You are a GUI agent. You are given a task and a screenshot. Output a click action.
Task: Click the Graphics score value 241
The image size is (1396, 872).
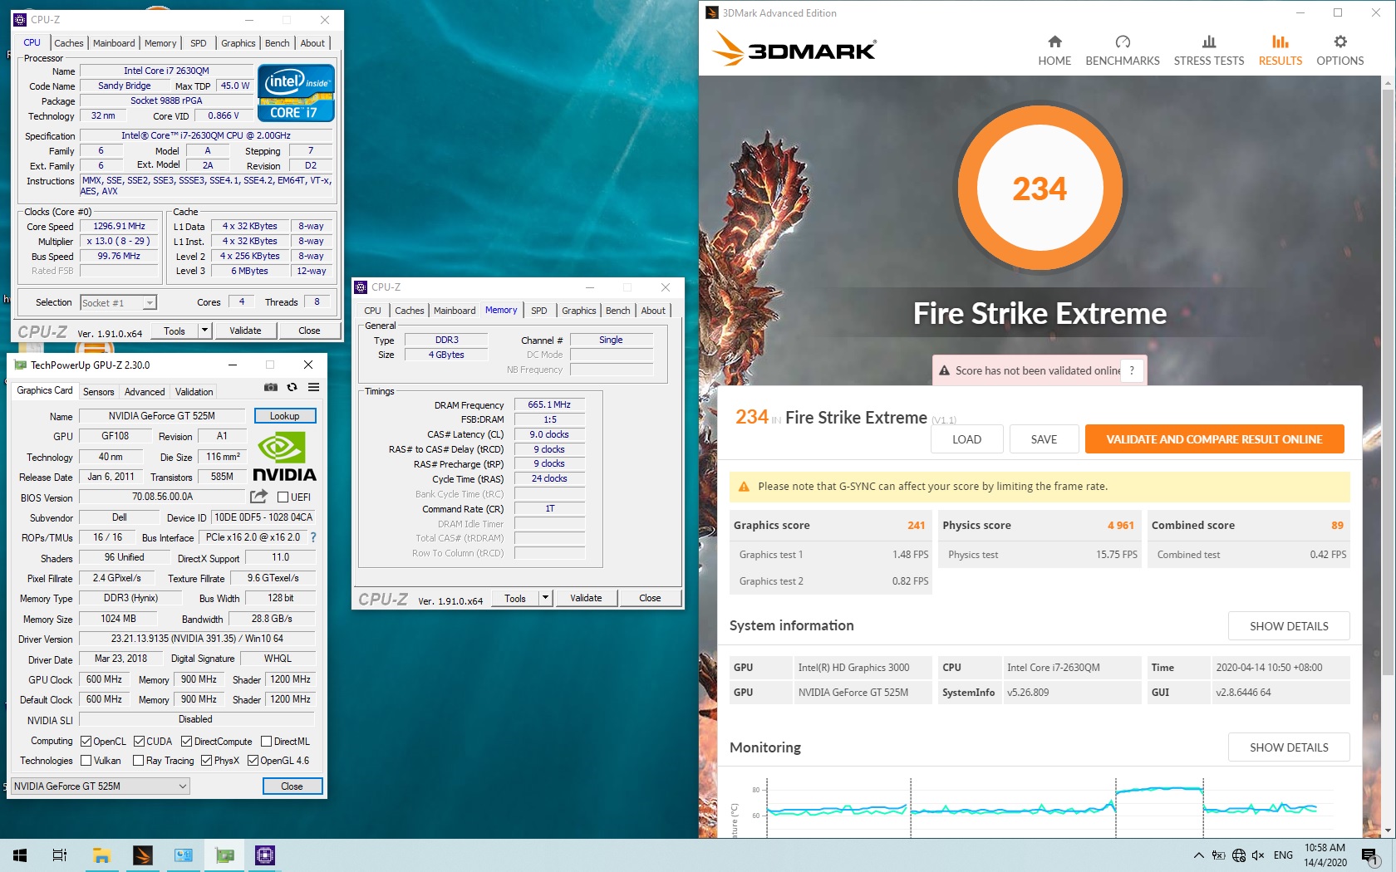pyautogui.click(x=916, y=526)
